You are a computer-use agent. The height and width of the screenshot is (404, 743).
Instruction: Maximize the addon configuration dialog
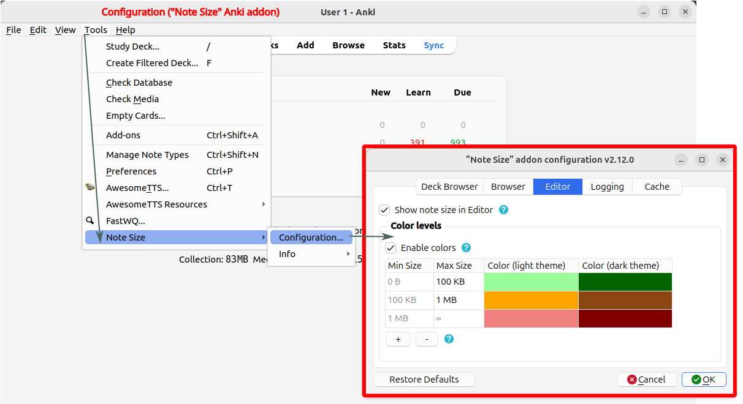pyautogui.click(x=702, y=160)
